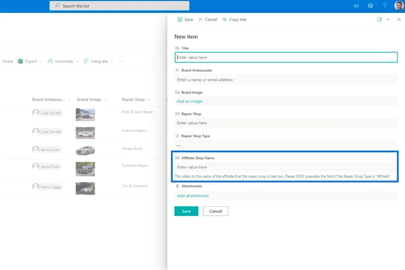Click the Excel Export icon
Image resolution: width=405 pixels, height=270 pixels.
tap(20, 61)
